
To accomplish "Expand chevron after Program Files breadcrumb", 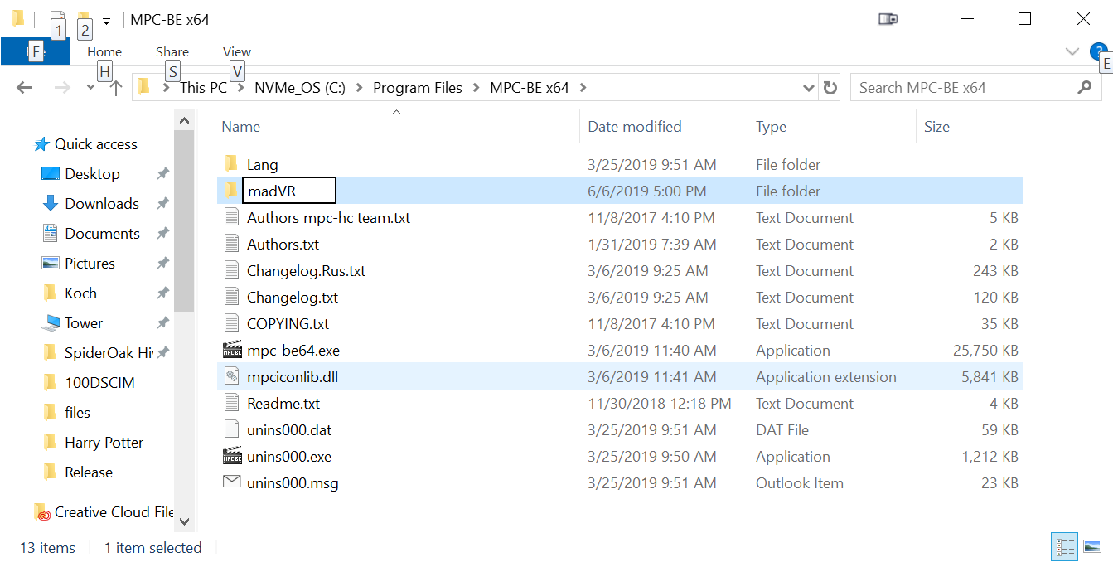I will click(x=477, y=87).
